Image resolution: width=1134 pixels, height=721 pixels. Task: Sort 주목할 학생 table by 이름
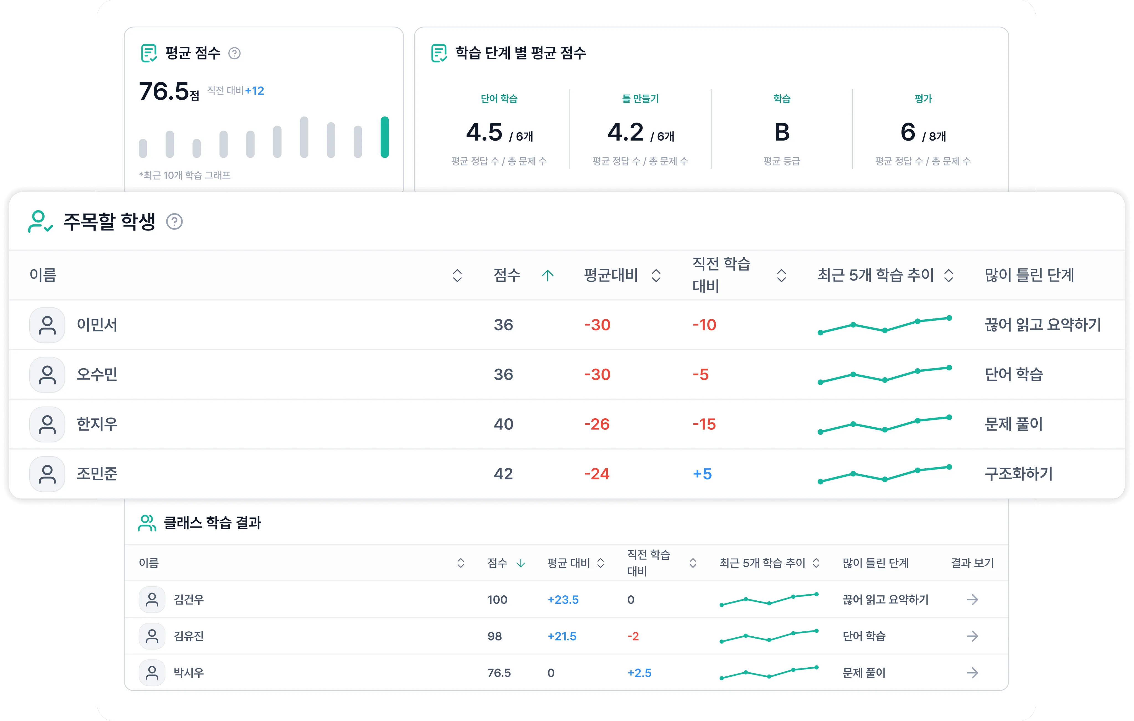click(x=457, y=275)
